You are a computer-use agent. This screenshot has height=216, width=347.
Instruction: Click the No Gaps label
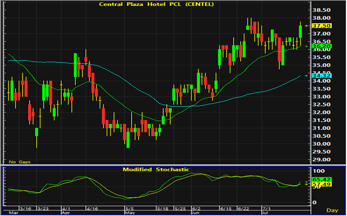point(20,162)
